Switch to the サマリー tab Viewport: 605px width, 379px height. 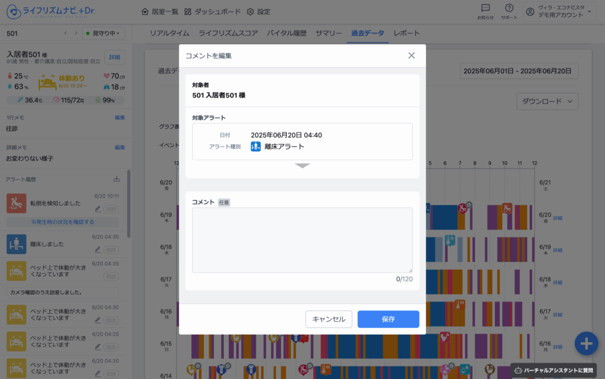coord(328,33)
